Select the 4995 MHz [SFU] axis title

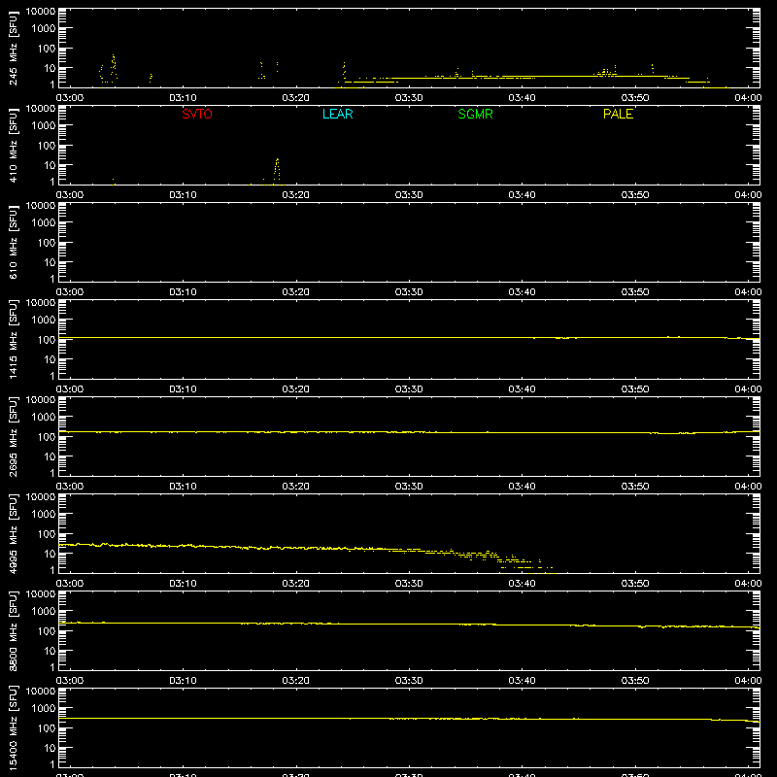[14, 533]
